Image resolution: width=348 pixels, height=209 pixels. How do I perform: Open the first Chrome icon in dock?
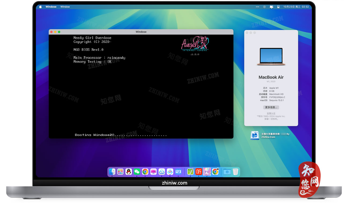pyautogui.click(x=145, y=172)
